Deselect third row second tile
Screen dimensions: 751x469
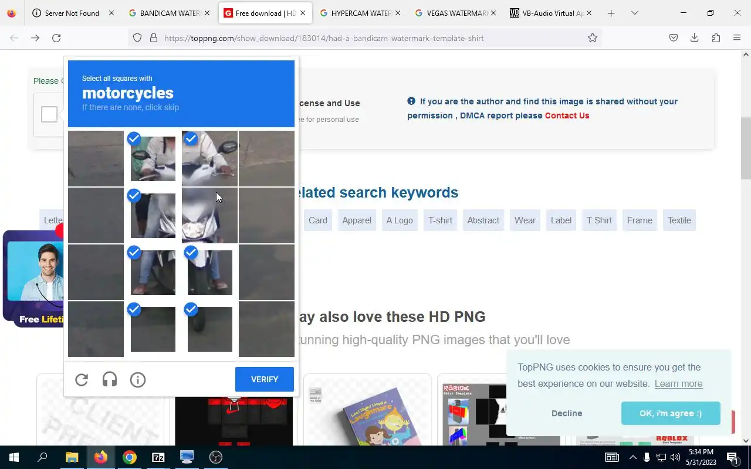click(153, 272)
